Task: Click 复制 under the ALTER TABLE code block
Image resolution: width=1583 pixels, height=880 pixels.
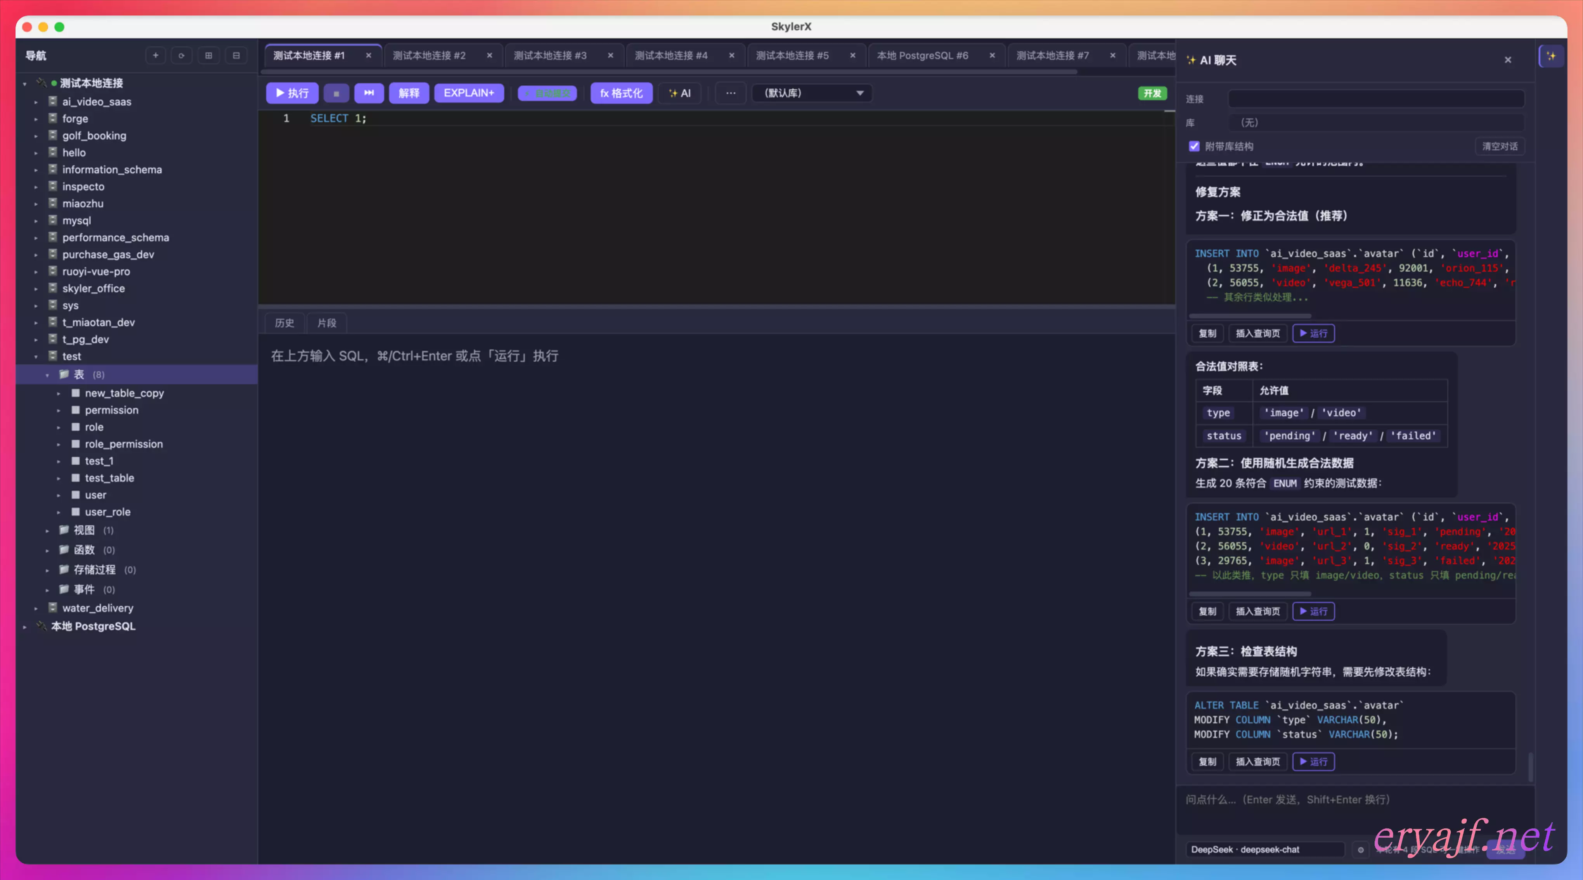Action: pyautogui.click(x=1207, y=761)
